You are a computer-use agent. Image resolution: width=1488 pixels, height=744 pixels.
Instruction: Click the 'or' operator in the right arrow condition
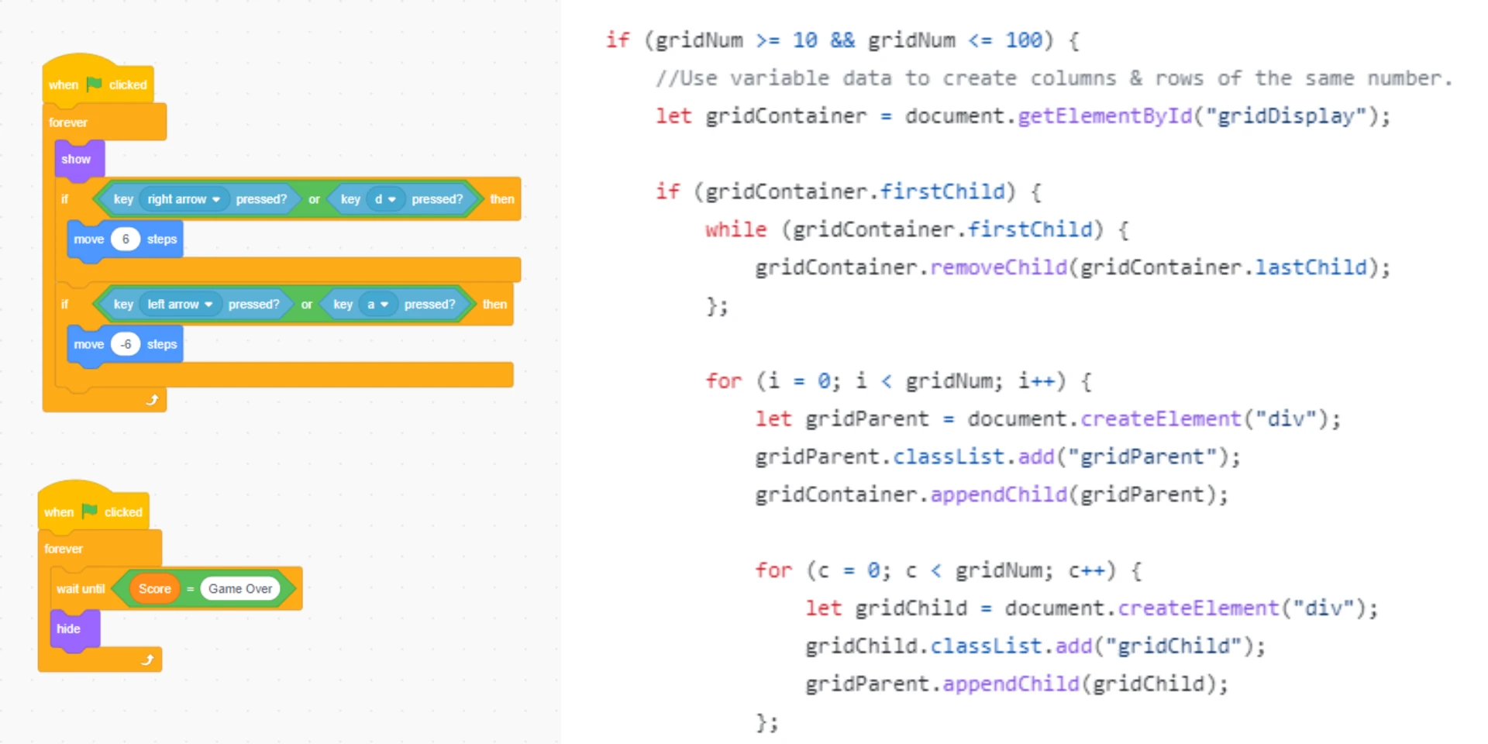coord(314,199)
